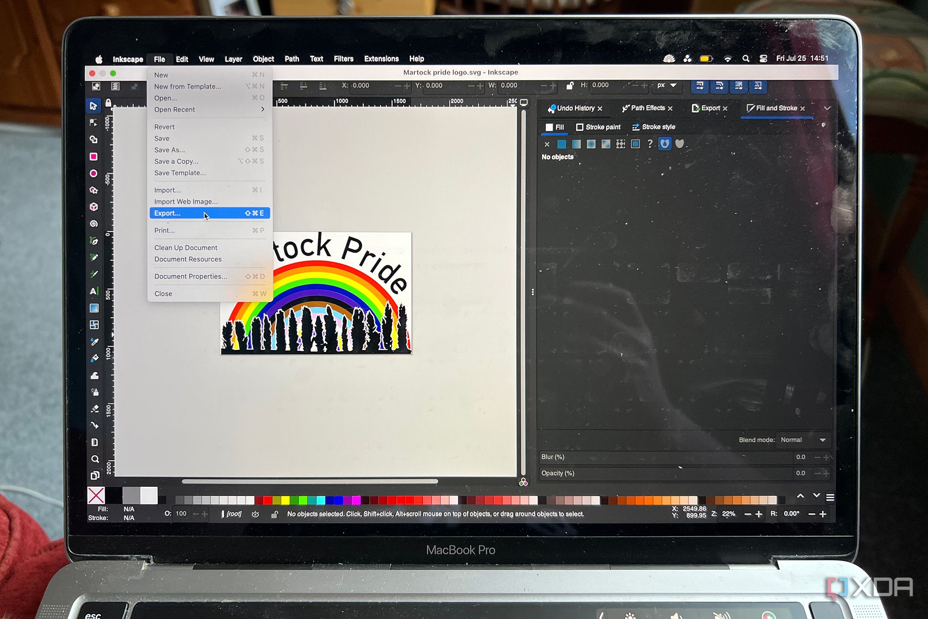Screen dimensions: 928x619
Task: Expand the Open Recent submenu
Action: (209, 110)
